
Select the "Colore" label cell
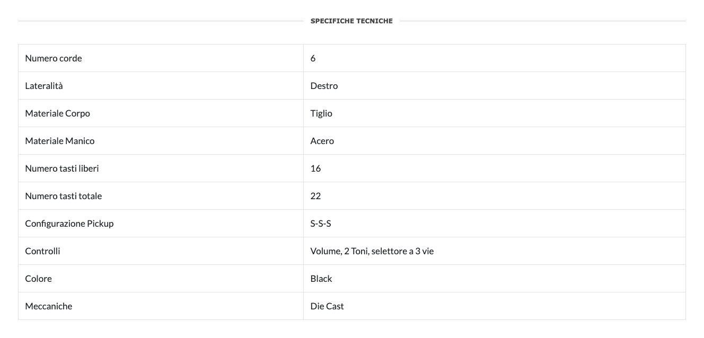39,279
